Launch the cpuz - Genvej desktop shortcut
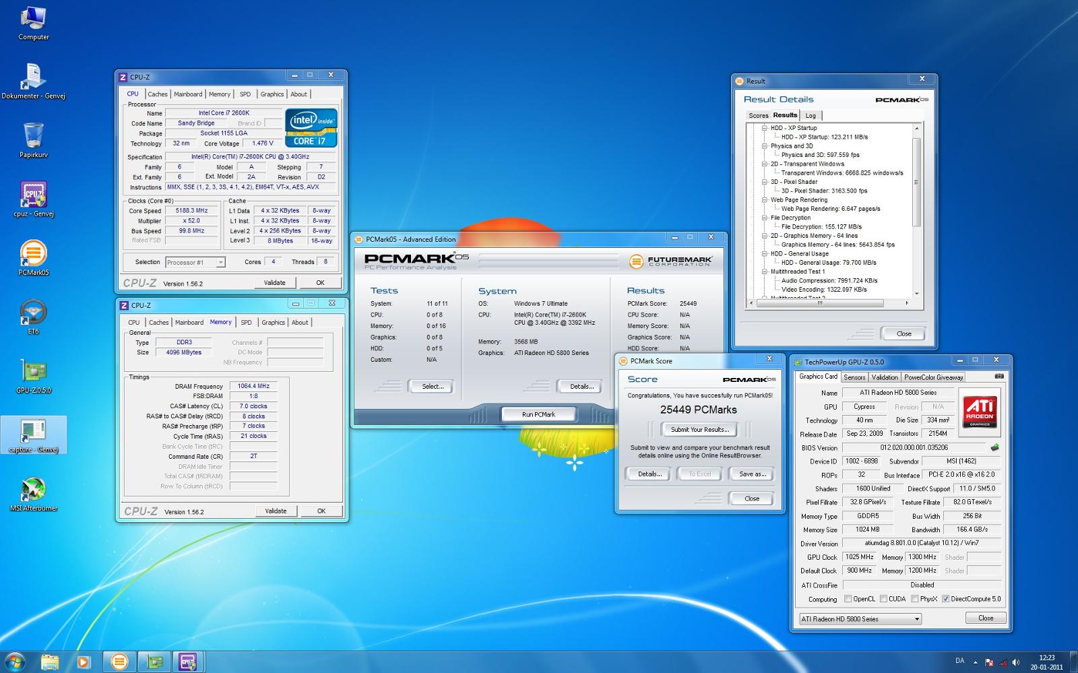 [33, 199]
